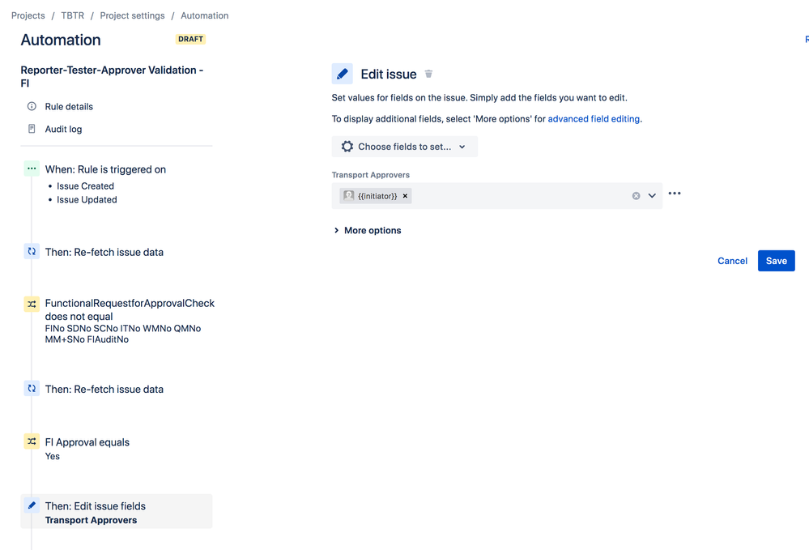Viewport: 809px width, 550px height.
Task: Go to TBTR breadcrumb
Action: [73, 15]
